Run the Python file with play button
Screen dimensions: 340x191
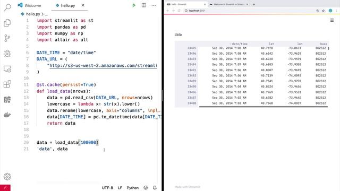coord(134,5)
